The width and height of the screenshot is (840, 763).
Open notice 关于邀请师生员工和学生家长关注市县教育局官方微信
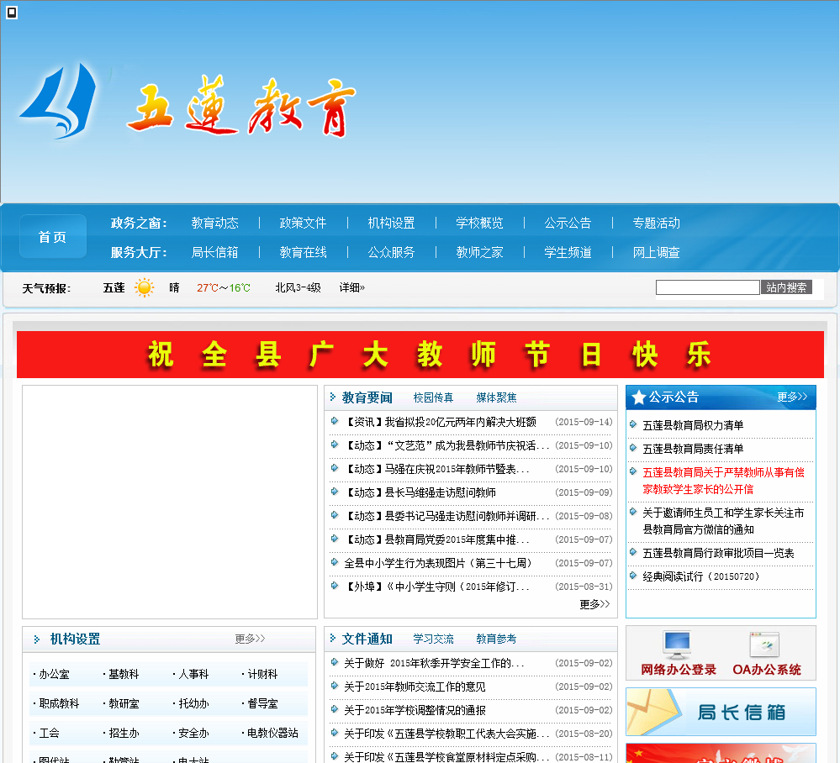(x=723, y=521)
